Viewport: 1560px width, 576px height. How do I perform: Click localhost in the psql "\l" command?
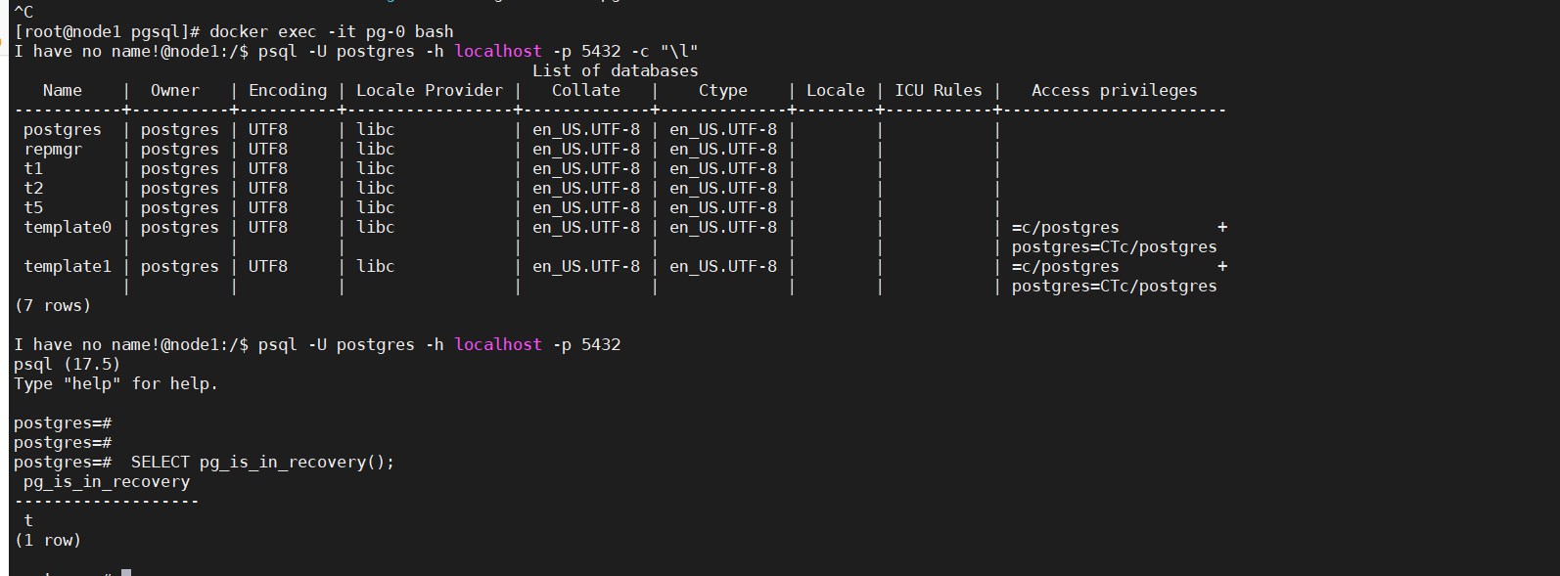tap(497, 51)
